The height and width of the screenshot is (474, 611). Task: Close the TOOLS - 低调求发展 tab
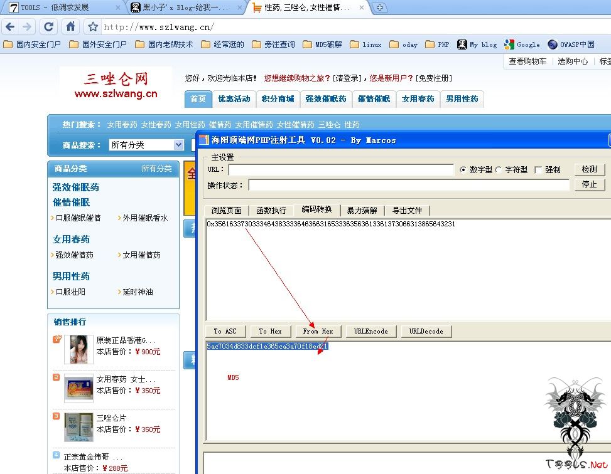(117, 8)
